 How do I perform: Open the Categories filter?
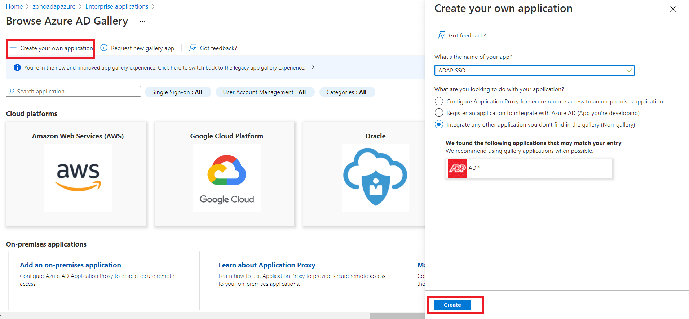click(346, 92)
